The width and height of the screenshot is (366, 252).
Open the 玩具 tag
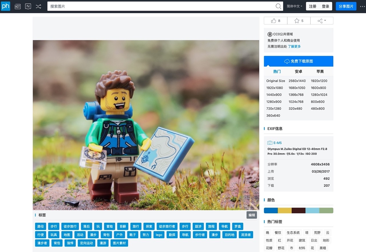(x=54, y=235)
